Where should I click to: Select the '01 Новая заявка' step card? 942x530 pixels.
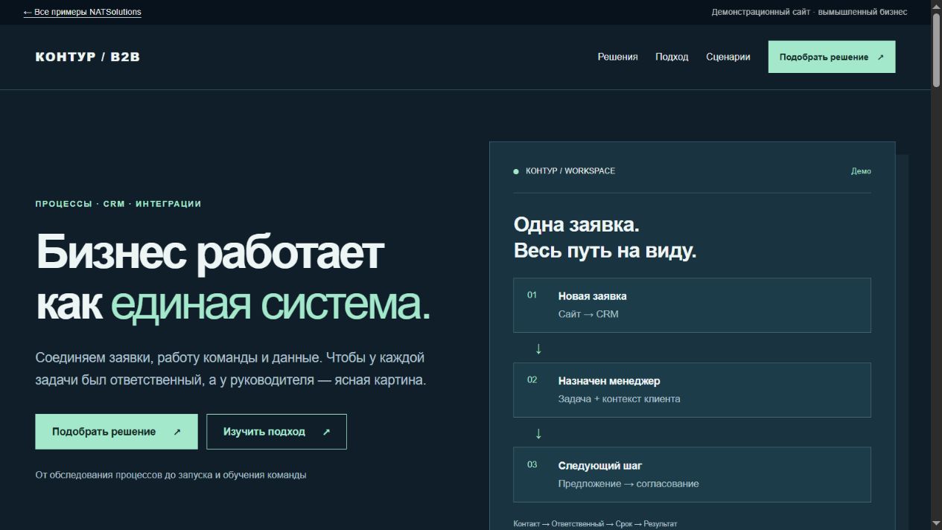692,305
